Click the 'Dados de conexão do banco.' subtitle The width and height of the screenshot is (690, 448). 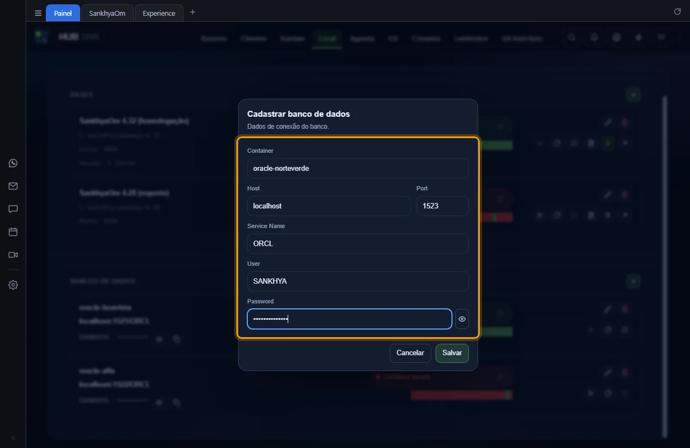[x=288, y=127]
